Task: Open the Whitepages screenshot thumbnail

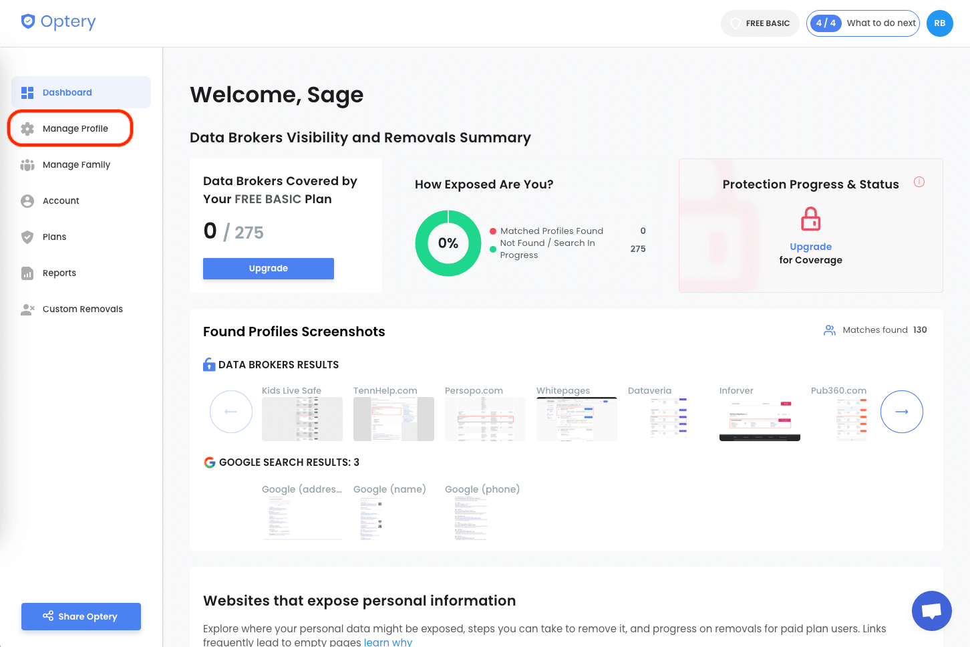Action: [577, 419]
